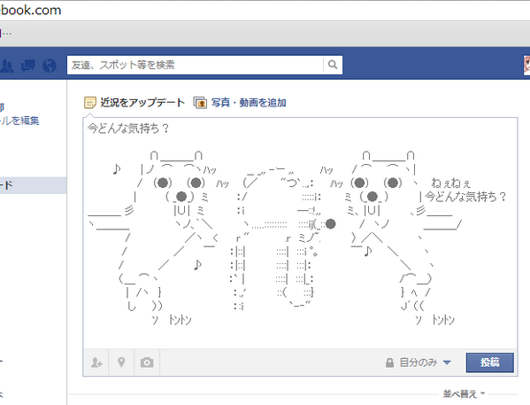Tag friends with the person-plus icon
This screenshot has width=530, height=405.
96,362
